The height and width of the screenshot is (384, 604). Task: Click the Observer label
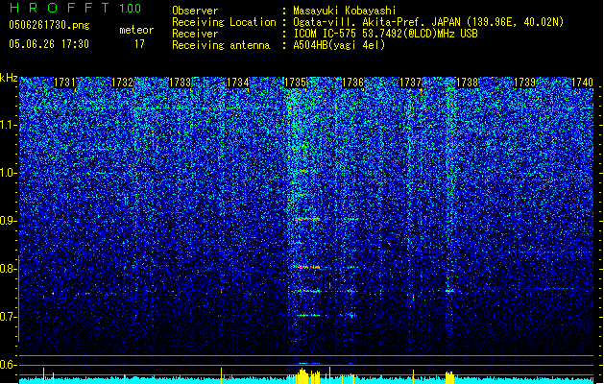[195, 11]
